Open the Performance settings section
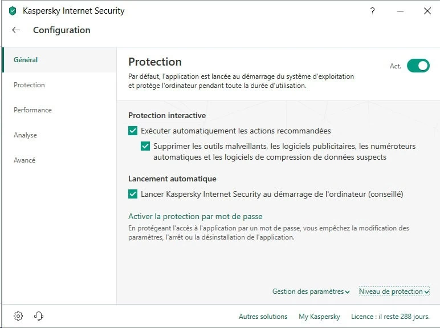This screenshot has width=440, height=328. point(32,110)
